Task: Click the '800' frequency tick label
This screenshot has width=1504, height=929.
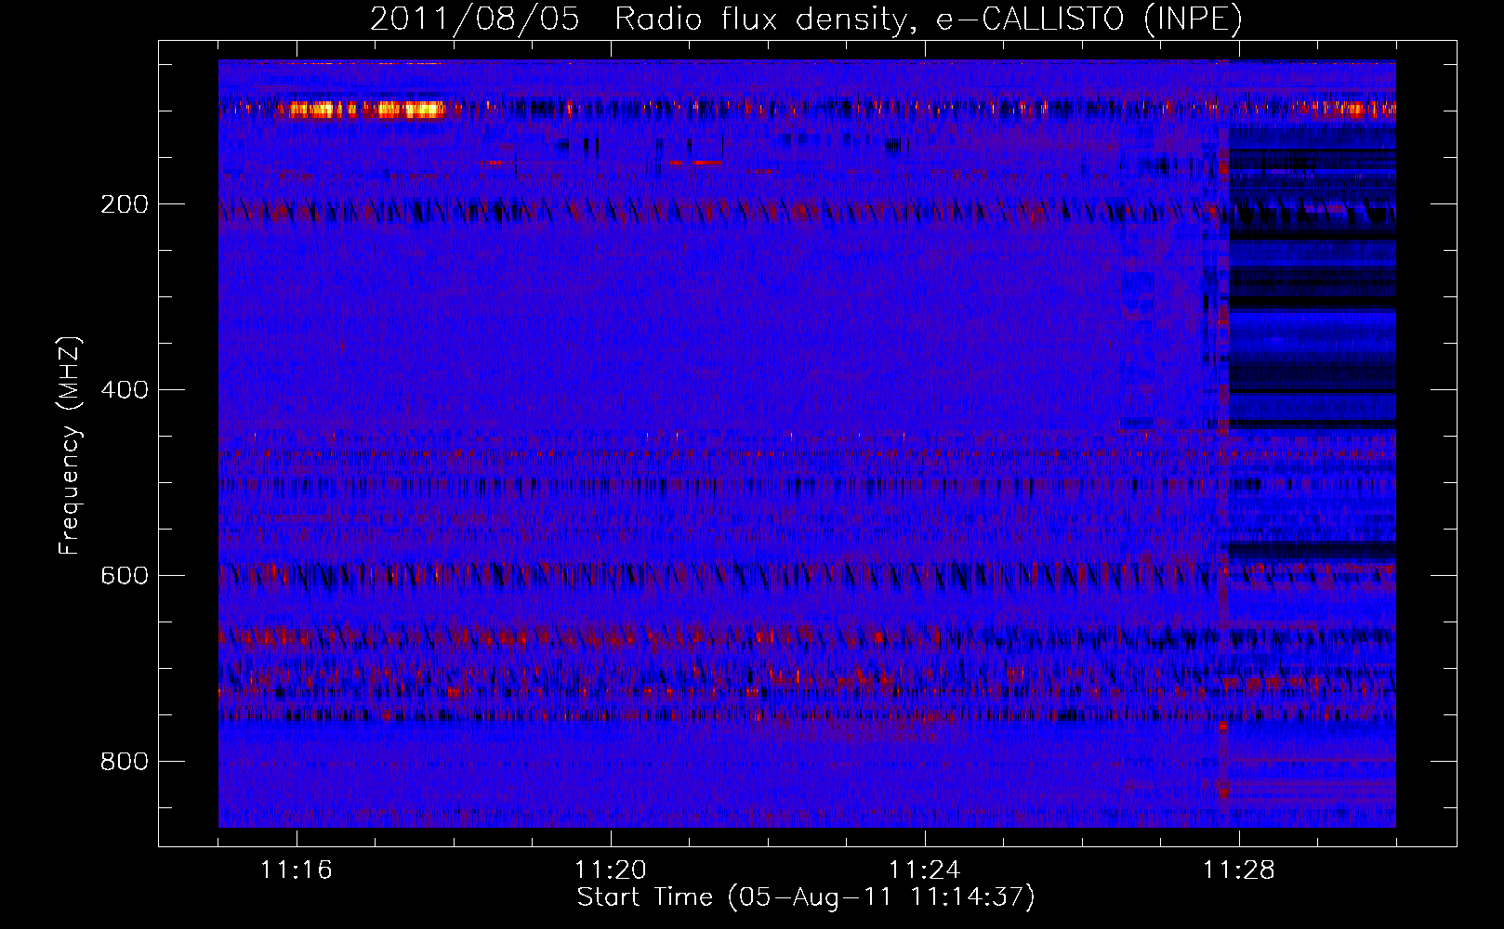Action: tap(125, 762)
